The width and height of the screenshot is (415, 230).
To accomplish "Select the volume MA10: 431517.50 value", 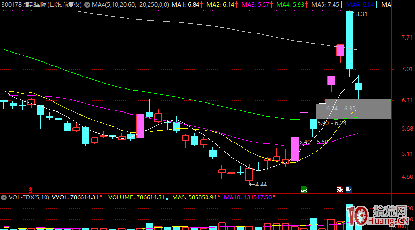I will pos(248,197).
